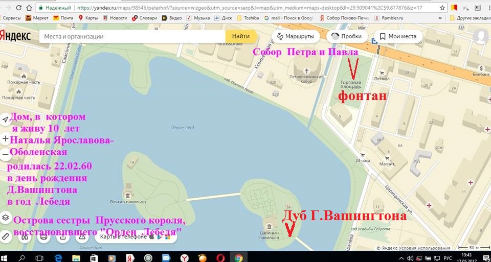
Task: Click the Царицын павильон museum icon
Action: 269,226
